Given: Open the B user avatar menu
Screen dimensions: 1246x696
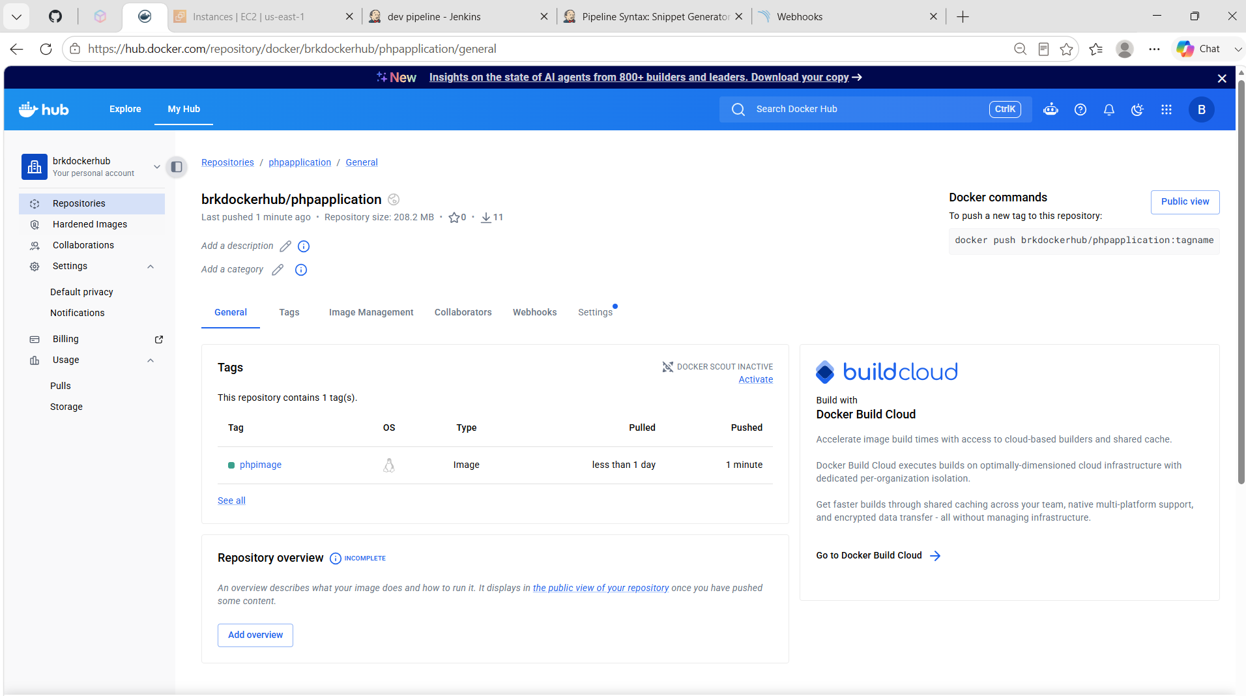Looking at the screenshot, I should click(x=1202, y=109).
